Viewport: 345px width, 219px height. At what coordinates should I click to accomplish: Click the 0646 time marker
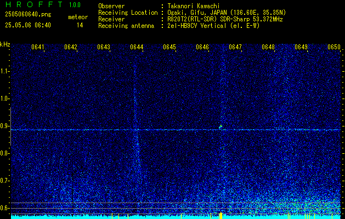pyautogui.click(x=202, y=47)
